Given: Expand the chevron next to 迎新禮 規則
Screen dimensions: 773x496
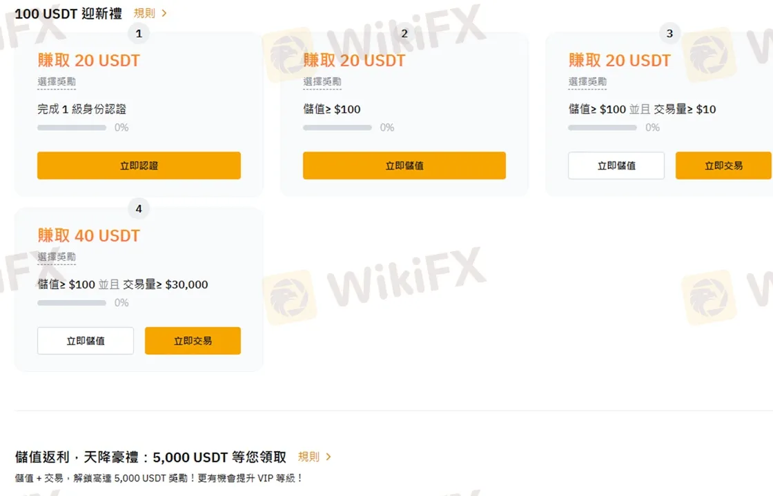Looking at the screenshot, I should click(165, 13).
